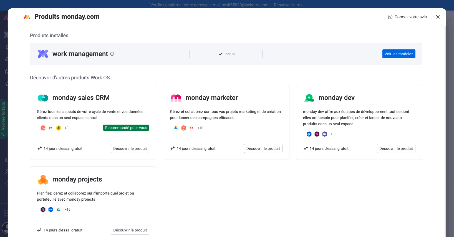Discover the monday marketer product
454x237 pixels.
(x=263, y=148)
